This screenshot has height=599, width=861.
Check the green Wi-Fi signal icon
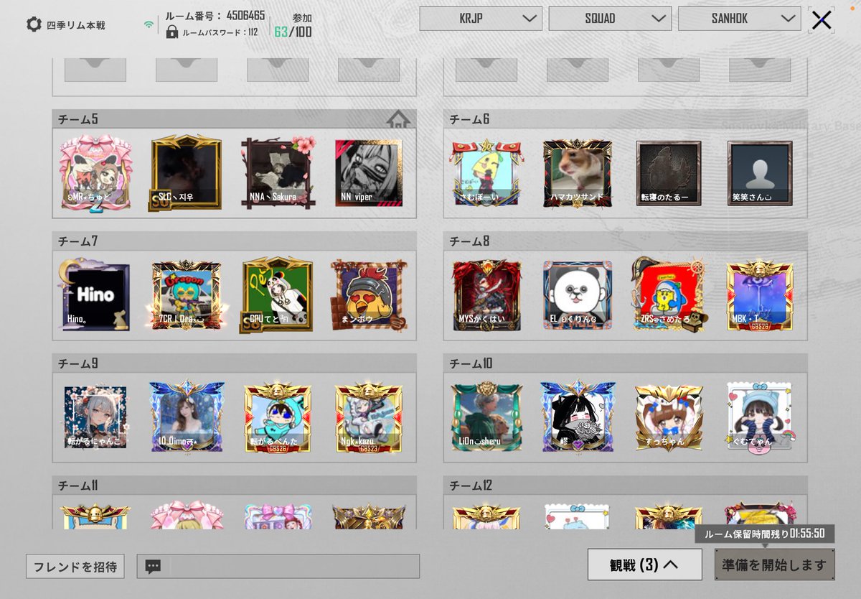pos(149,24)
